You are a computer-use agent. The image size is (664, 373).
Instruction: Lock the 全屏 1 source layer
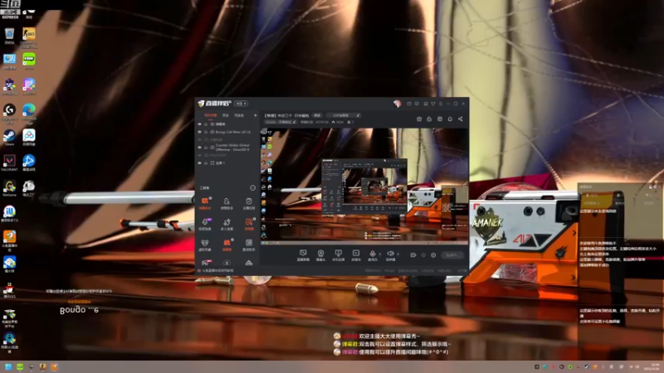click(206, 162)
